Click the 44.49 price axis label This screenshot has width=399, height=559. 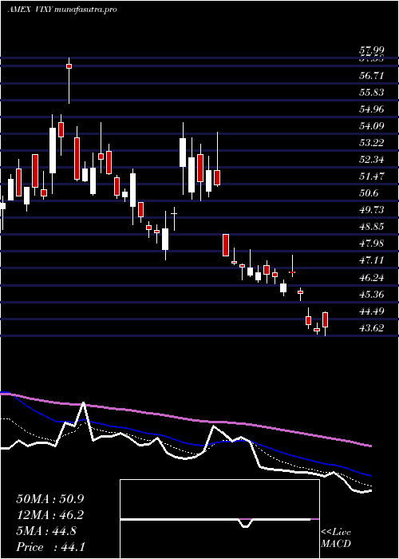(372, 311)
